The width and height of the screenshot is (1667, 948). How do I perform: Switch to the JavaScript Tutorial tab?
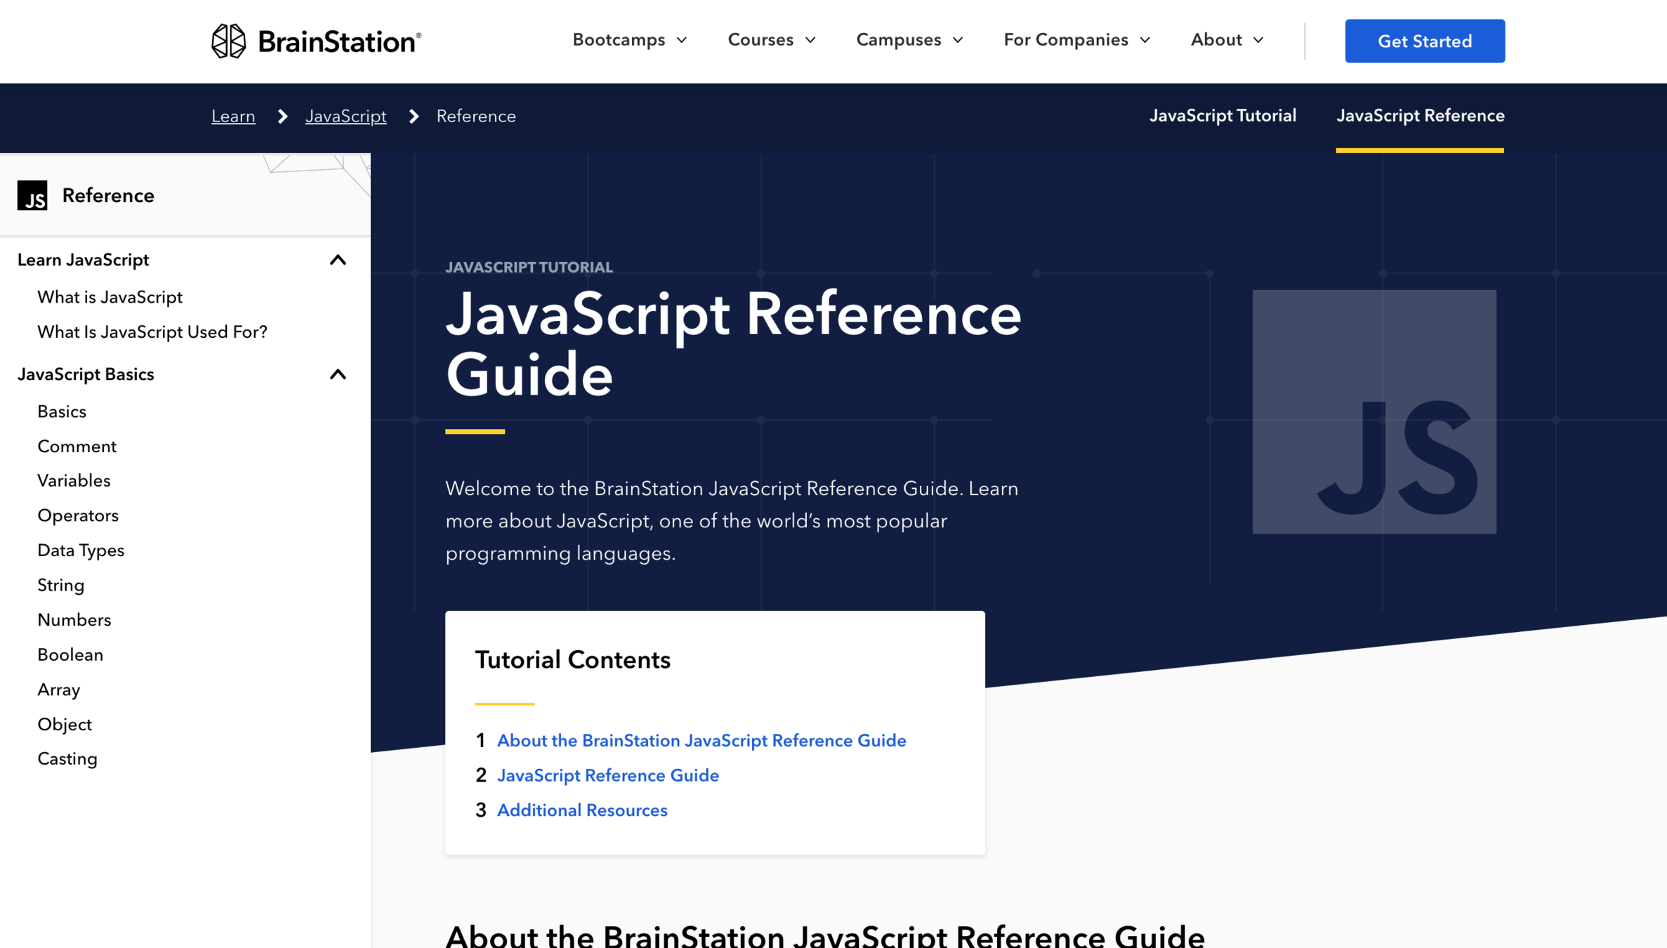pyautogui.click(x=1222, y=116)
